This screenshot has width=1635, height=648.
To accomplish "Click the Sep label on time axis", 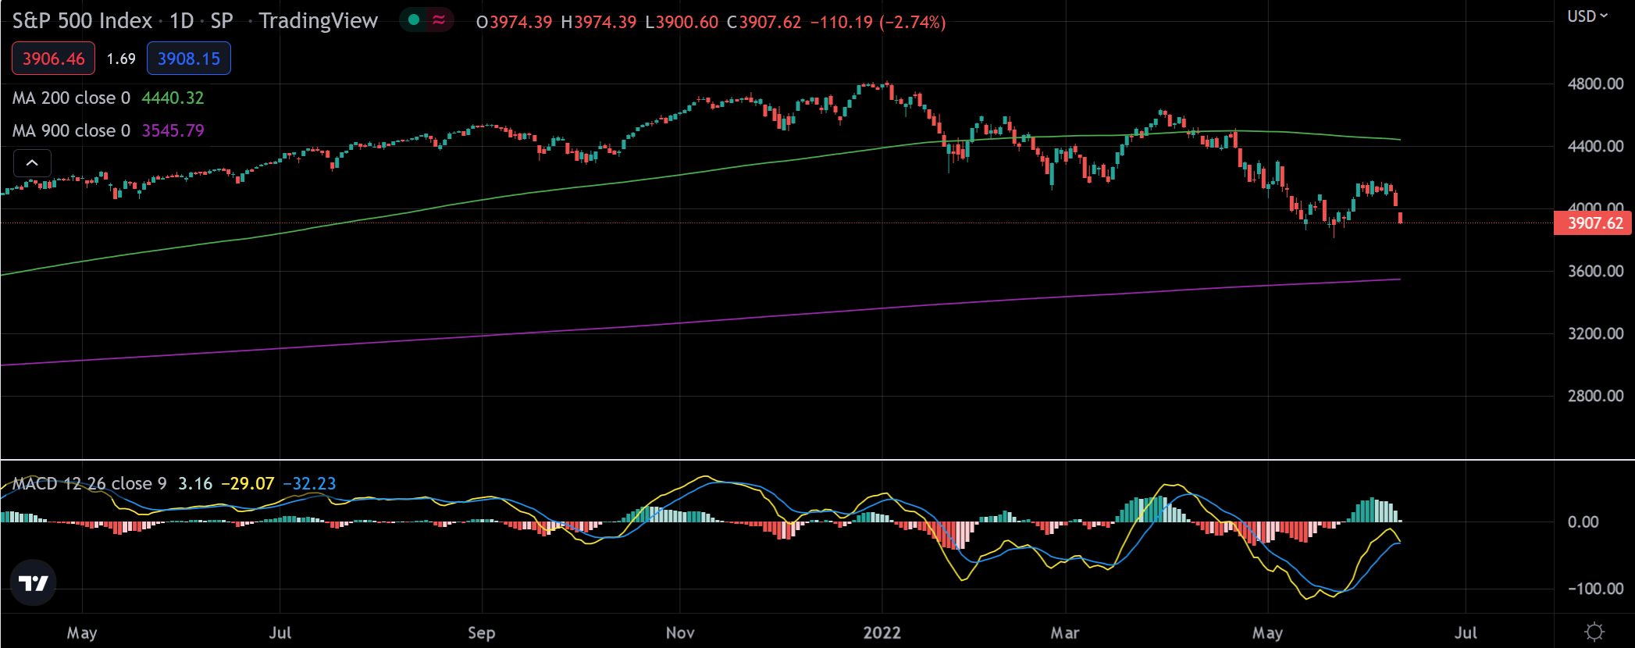I will pyautogui.click(x=482, y=633).
